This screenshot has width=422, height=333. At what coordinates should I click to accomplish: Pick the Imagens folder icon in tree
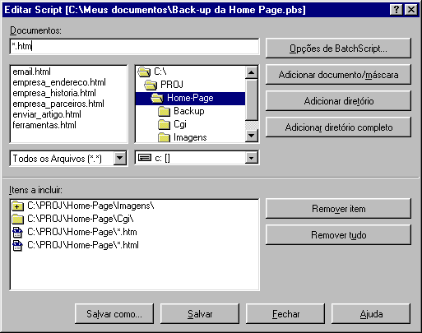pos(164,137)
